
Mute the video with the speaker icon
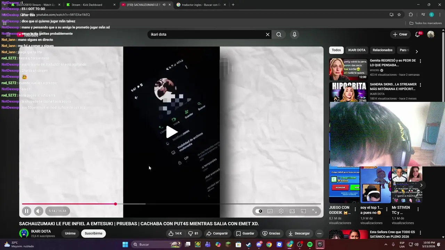click(38, 211)
